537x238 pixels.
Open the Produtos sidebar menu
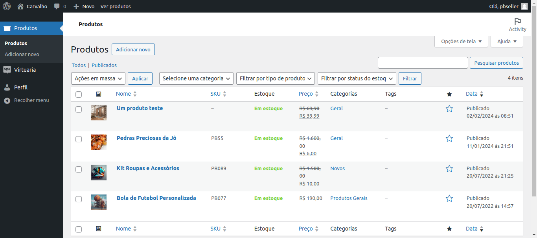[31, 28]
